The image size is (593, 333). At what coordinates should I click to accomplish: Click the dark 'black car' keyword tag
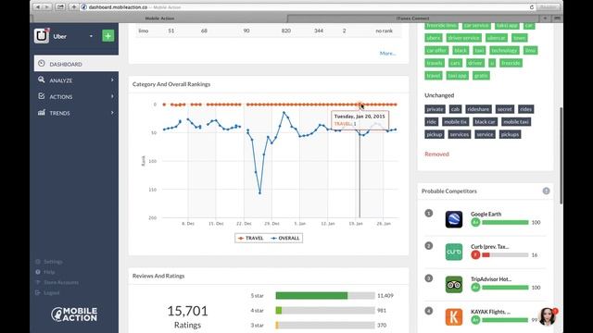click(485, 121)
